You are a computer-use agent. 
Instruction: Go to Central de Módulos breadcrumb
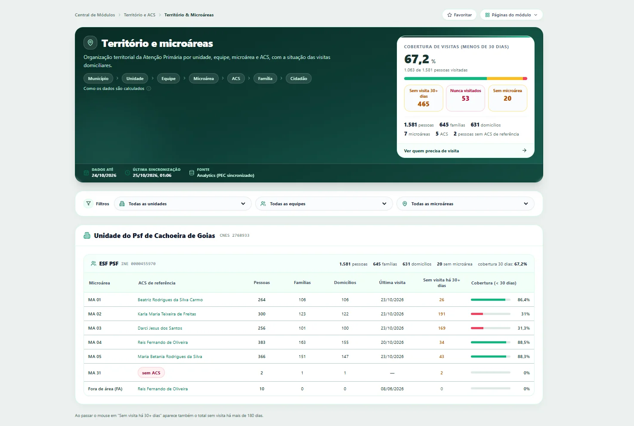coord(95,15)
